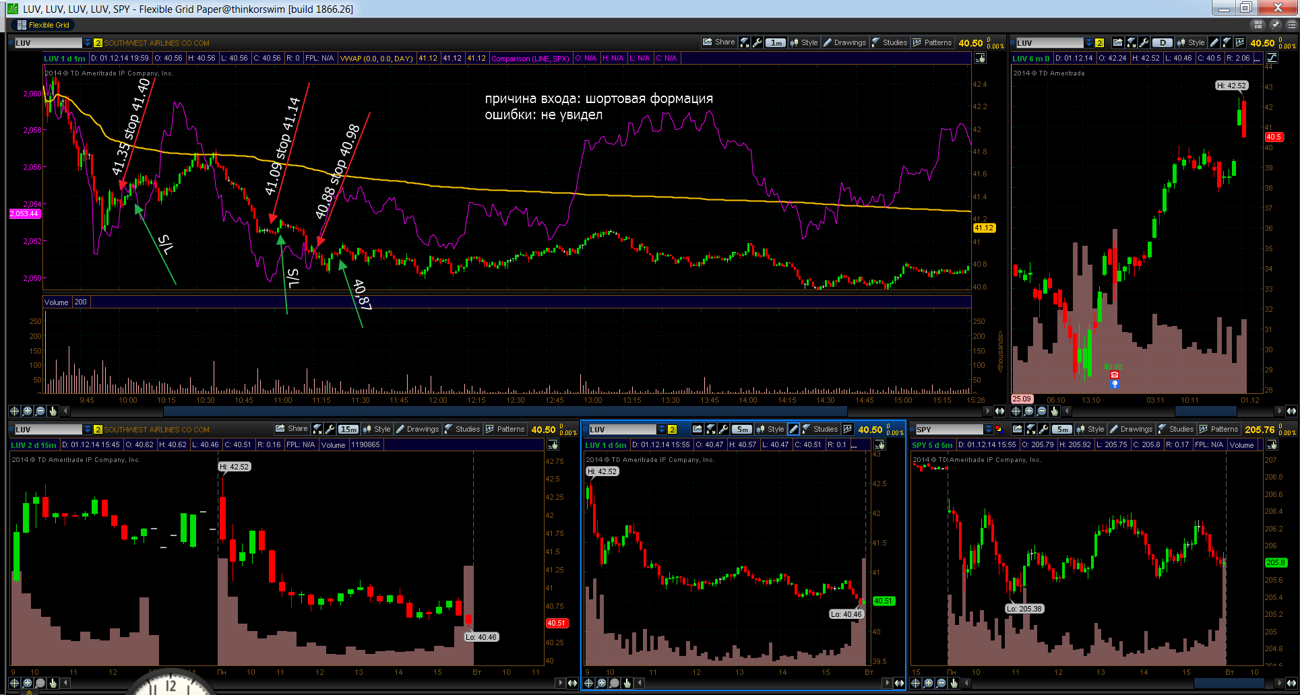
Task: Open wrench settings in the LUV 5m chart
Action: (x=723, y=429)
